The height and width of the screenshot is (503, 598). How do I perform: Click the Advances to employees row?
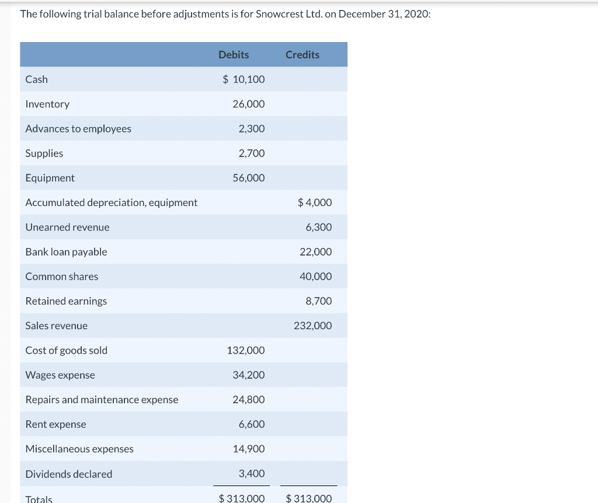(183, 128)
